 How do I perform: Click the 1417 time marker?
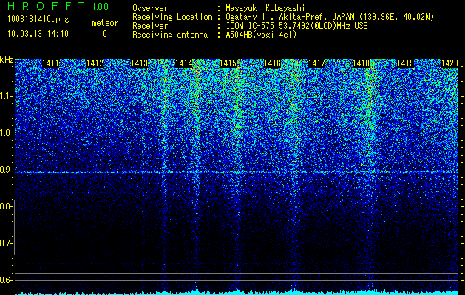pos(316,63)
